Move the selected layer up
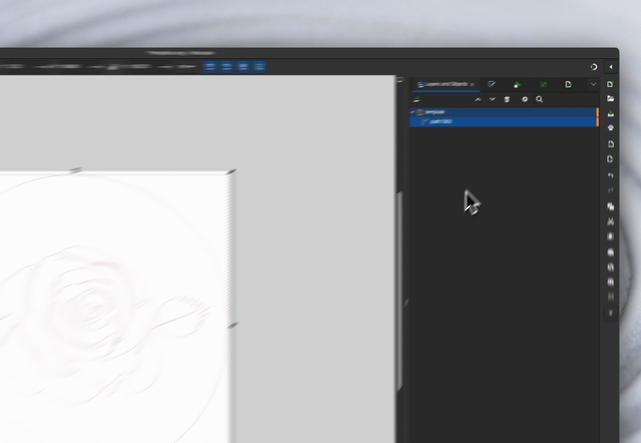This screenshot has width=641, height=443. (x=478, y=99)
